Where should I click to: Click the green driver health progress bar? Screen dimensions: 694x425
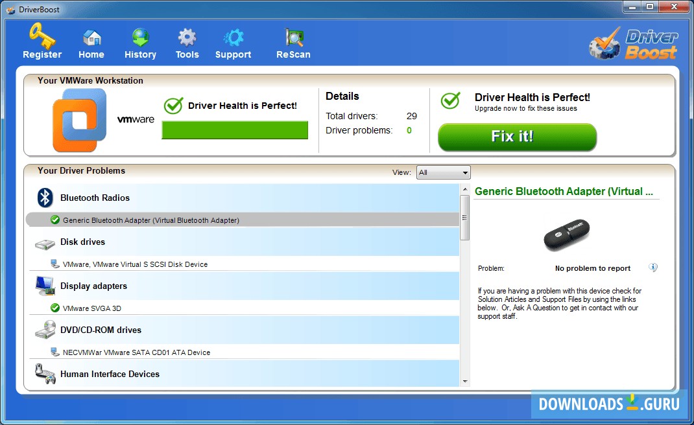coord(235,130)
